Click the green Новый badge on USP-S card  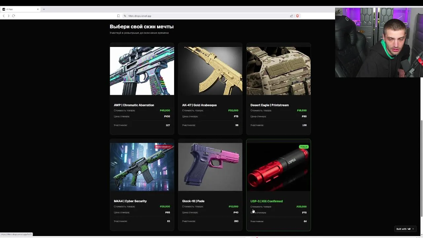[303, 147]
